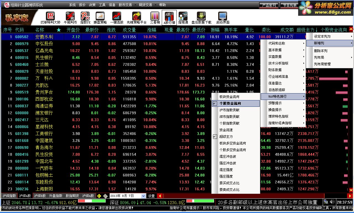The image size is (354, 213).
Task: Click 设置 button at bottom
Action: tap(151, 196)
